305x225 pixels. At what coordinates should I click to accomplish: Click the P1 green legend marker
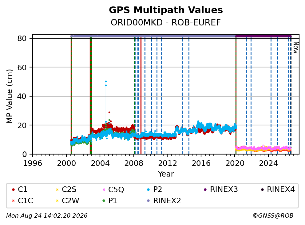coord(104,200)
